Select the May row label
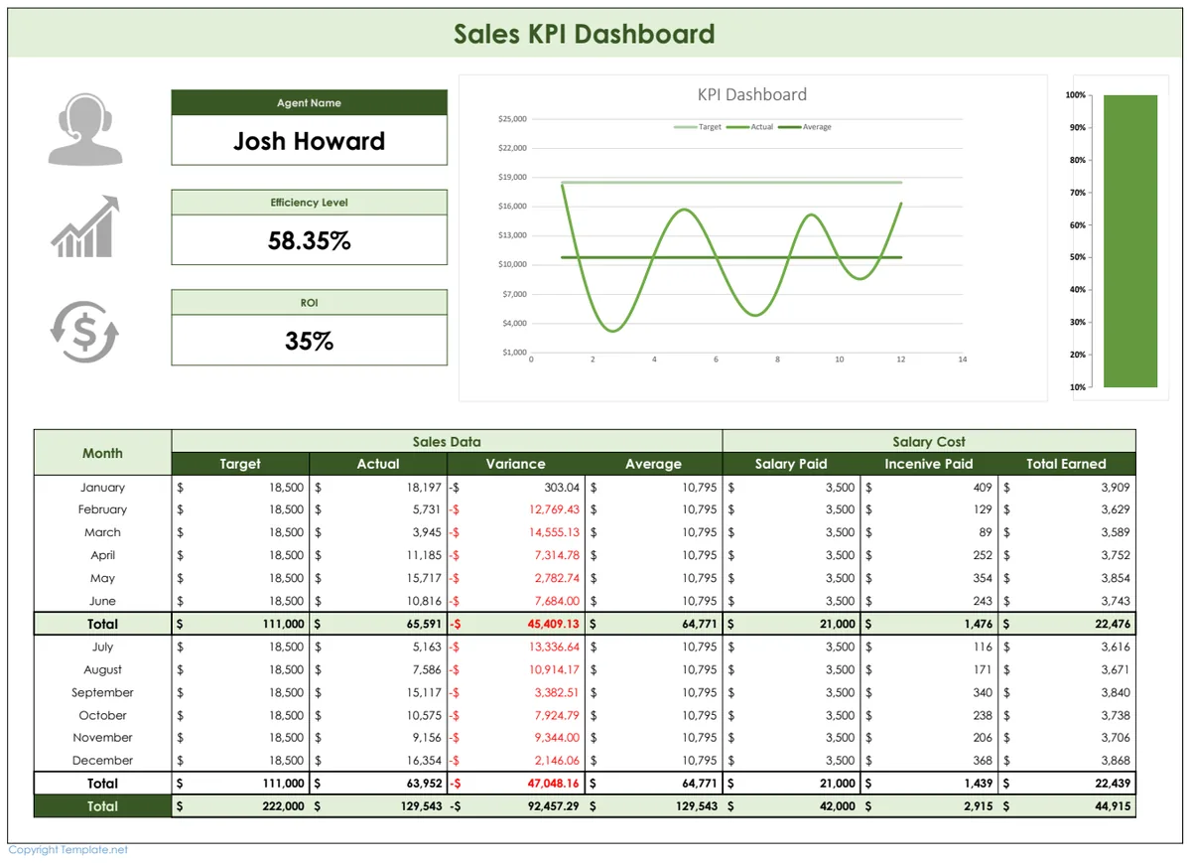 pyautogui.click(x=102, y=578)
